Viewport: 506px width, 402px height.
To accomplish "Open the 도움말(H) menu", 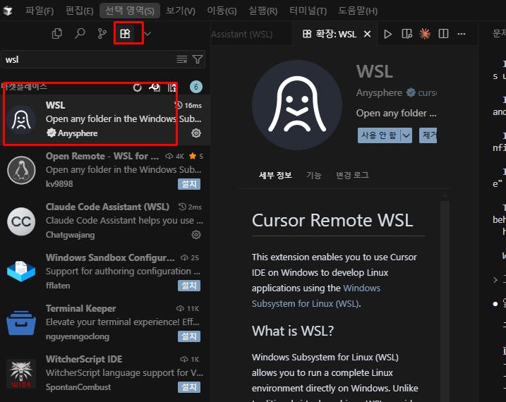I will (358, 11).
